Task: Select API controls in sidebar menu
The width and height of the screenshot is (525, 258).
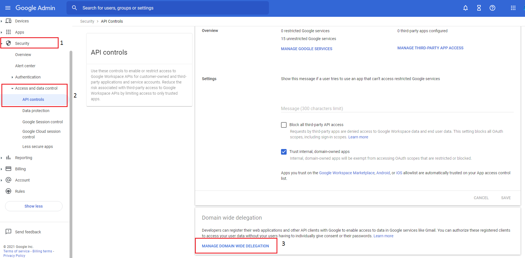Action: [33, 99]
